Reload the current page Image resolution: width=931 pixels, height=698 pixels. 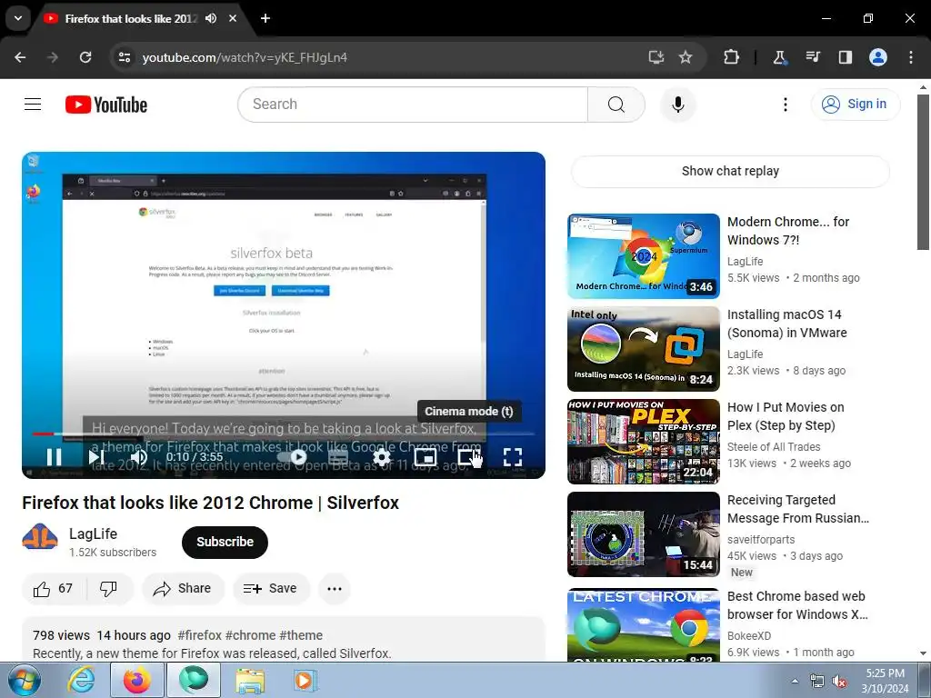[x=85, y=57]
